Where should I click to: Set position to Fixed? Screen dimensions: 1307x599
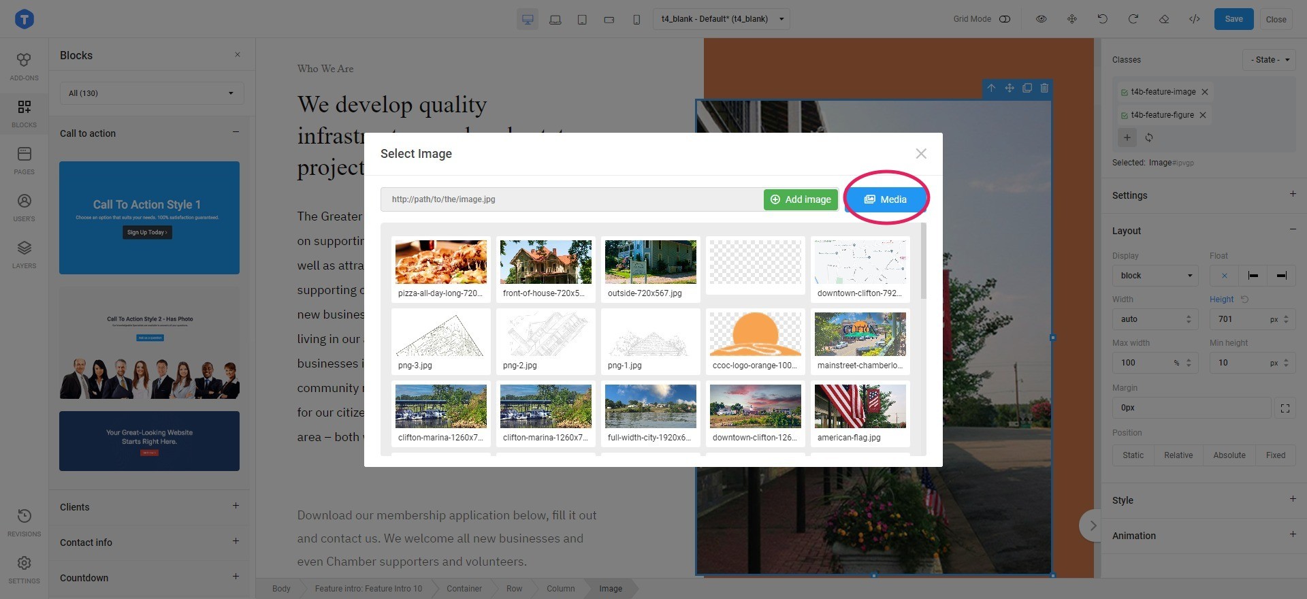1276,455
